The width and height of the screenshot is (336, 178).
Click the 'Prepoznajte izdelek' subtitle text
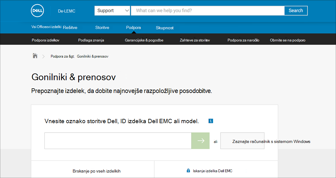pyautogui.click(x=122, y=91)
